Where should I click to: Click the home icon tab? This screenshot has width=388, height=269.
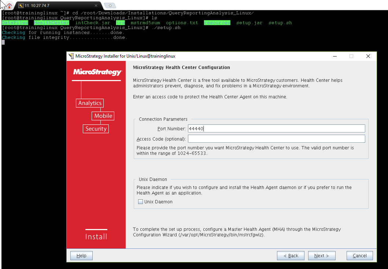[x=9, y=6]
